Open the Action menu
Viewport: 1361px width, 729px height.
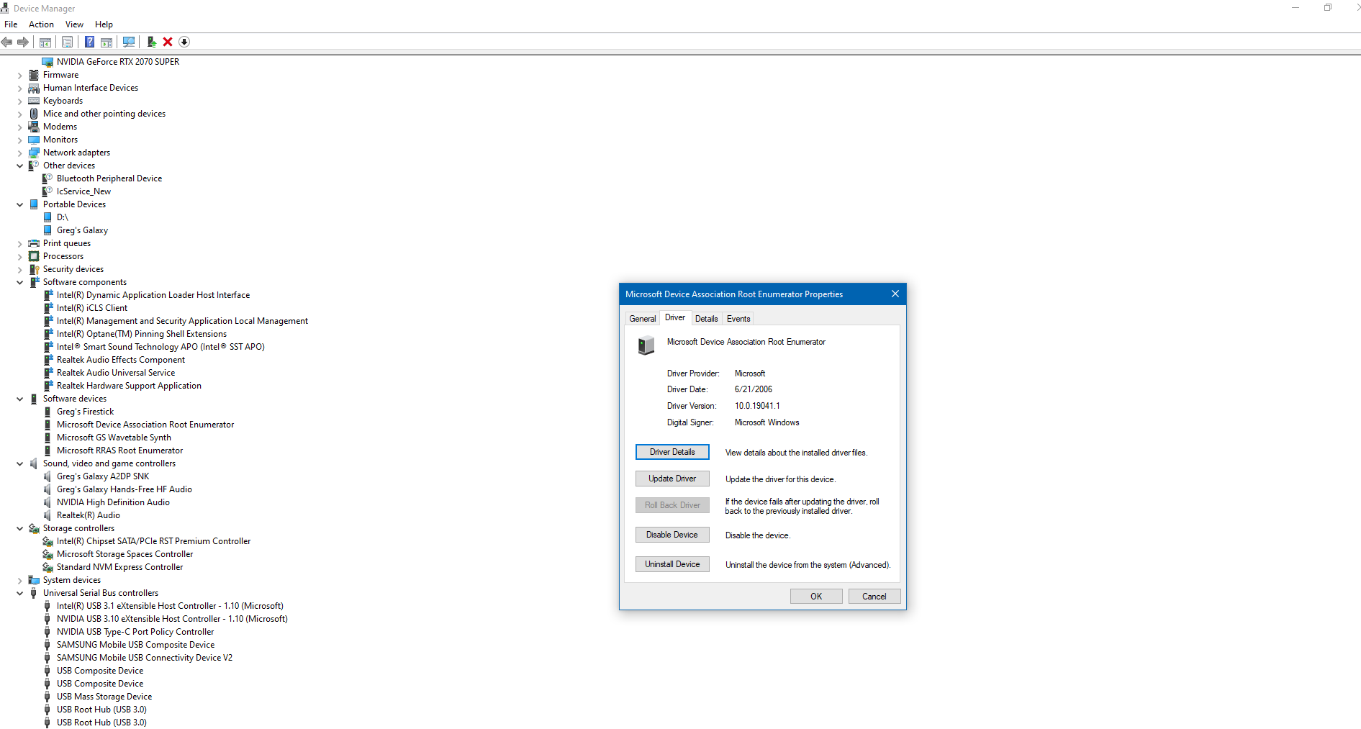pyautogui.click(x=41, y=24)
